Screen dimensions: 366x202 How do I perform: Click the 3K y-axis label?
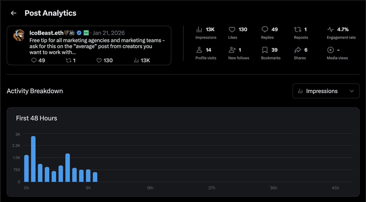point(18,134)
